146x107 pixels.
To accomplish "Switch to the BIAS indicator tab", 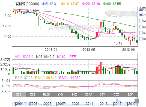I will [x=88, y=94].
